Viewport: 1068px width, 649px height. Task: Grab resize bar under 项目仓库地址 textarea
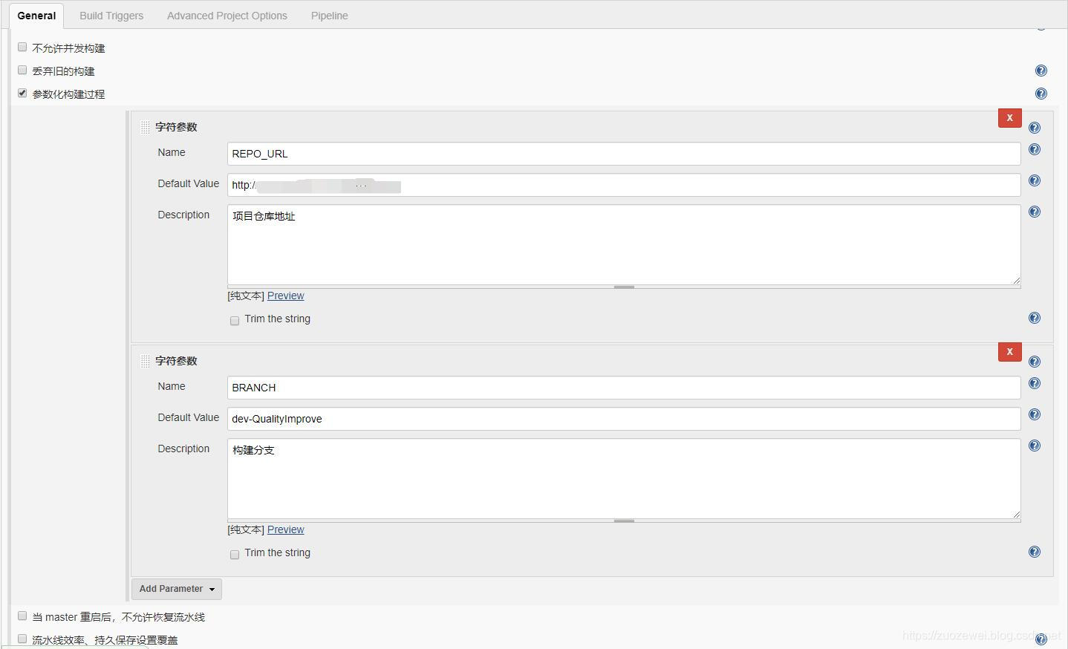click(624, 287)
